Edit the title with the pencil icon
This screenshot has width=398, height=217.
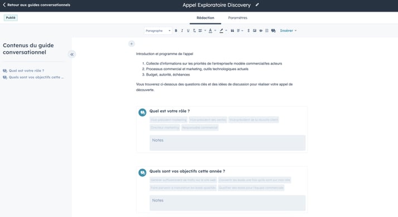click(x=257, y=5)
